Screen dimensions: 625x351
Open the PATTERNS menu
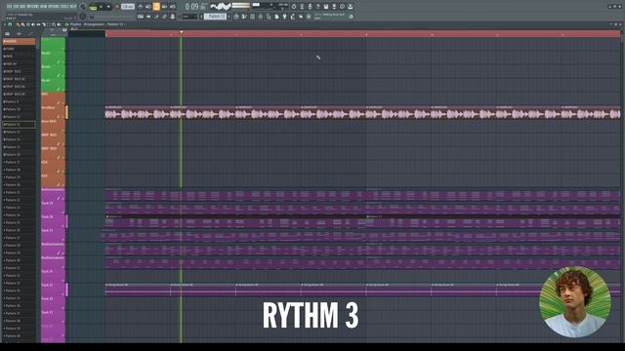click(32, 7)
